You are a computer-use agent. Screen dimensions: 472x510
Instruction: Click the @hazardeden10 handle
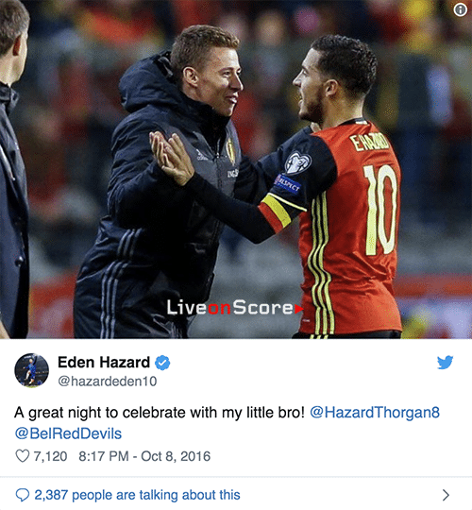[x=108, y=382]
